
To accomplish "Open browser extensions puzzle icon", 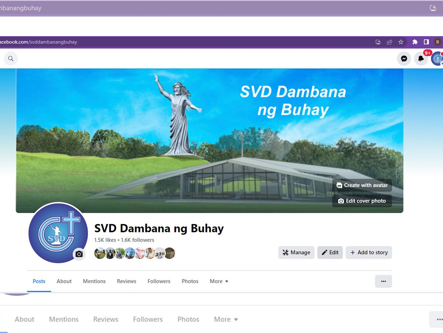I will [x=415, y=42].
